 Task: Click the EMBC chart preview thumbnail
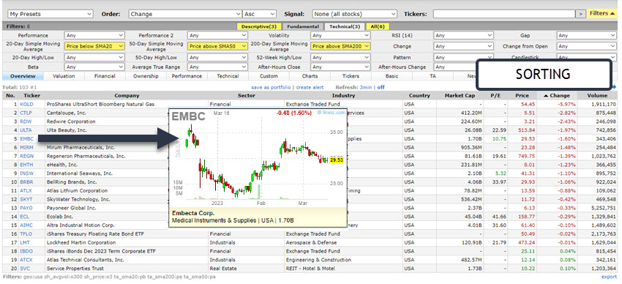pos(258,168)
